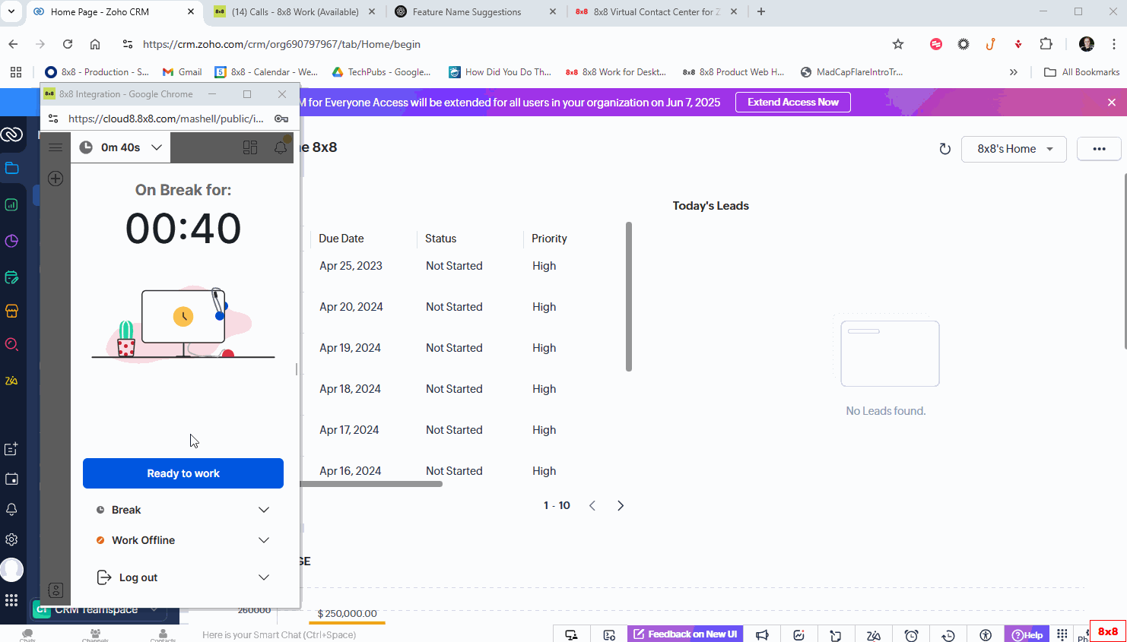
Task: Click the Zia icon in Zoho sidebar
Action: (11, 381)
